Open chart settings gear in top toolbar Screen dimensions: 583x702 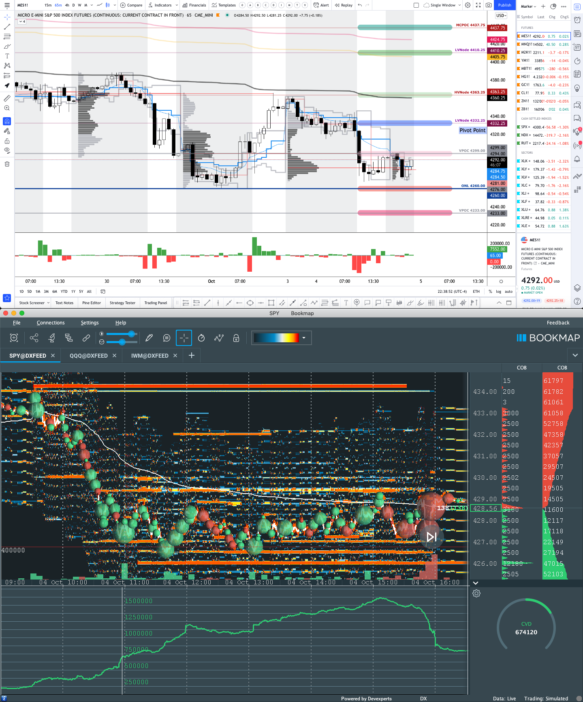pos(468,5)
